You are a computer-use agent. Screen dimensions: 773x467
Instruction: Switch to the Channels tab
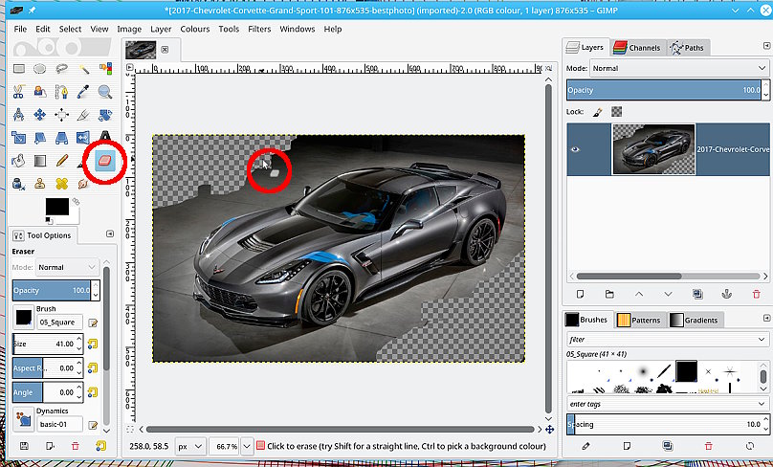tap(637, 47)
